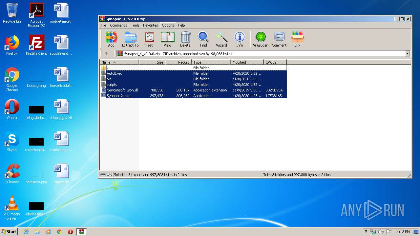The height and width of the screenshot is (236, 420).
Task: Click the drive icon in status bar
Action: click(x=103, y=175)
